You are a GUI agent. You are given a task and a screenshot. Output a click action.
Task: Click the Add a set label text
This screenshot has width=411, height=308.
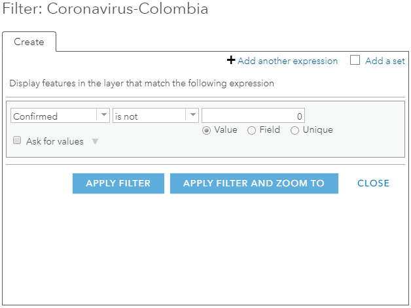(385, 61)
